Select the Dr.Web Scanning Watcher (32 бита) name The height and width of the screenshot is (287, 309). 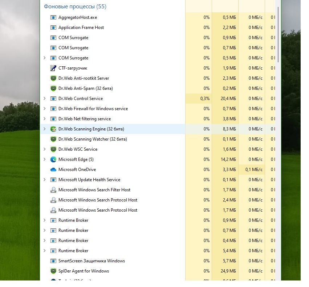point(93,139)
